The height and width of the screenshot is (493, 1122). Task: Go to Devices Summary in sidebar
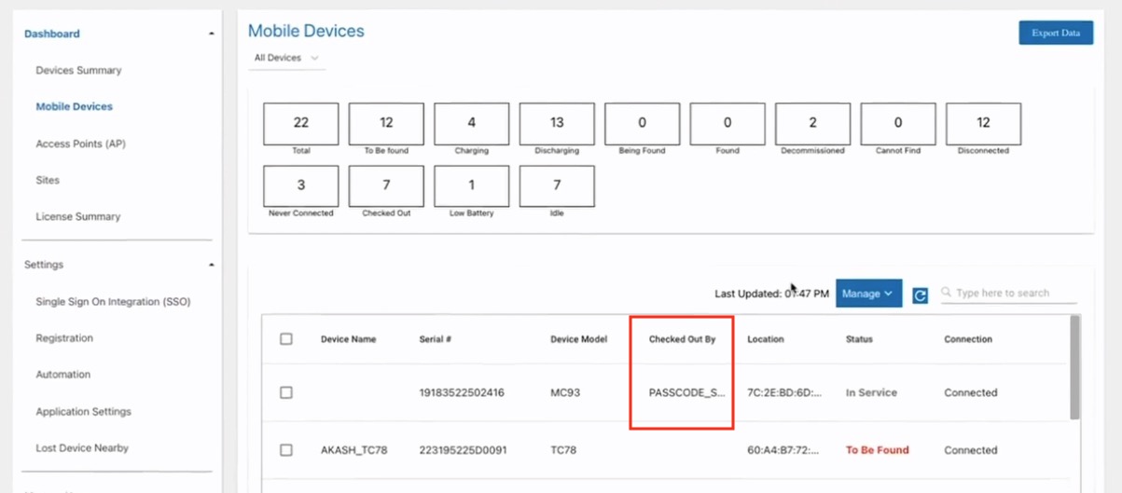(78, 70)
